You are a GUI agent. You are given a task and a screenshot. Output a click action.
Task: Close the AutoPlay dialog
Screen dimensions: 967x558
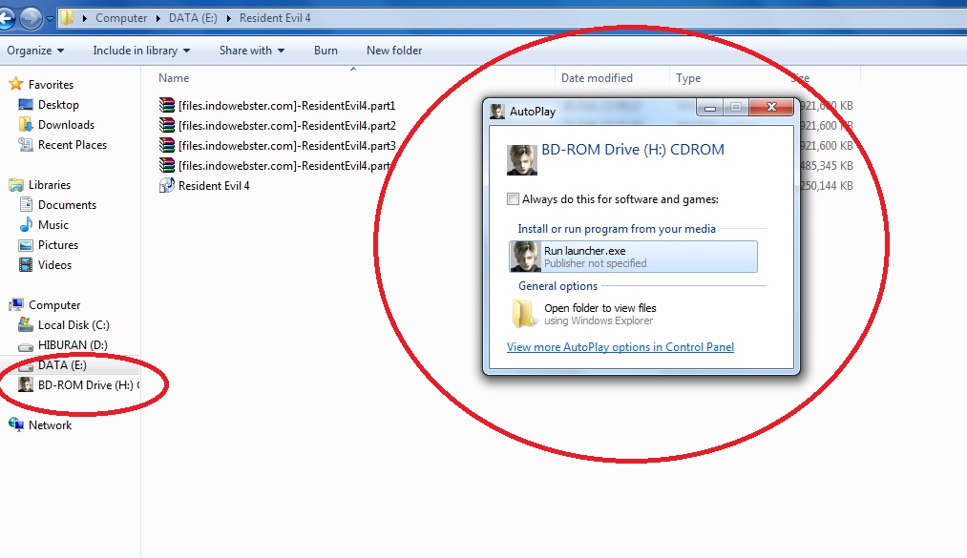pos(771,107)
